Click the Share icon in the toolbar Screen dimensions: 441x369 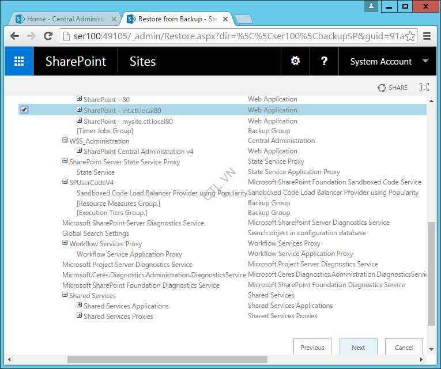(393, 88)
